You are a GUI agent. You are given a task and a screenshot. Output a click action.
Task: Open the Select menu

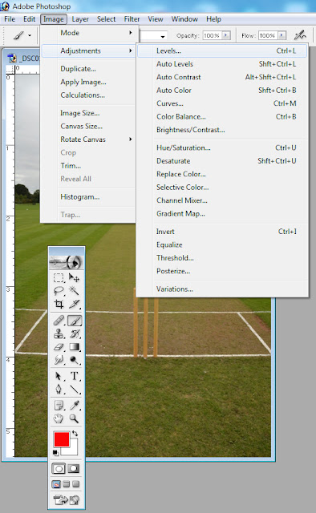[x=106, y=19]
